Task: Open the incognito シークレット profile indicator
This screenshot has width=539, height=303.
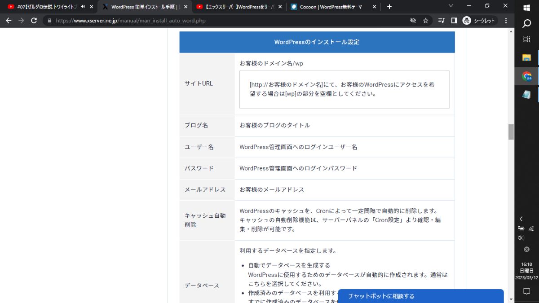Action: [x=479, y=21]
